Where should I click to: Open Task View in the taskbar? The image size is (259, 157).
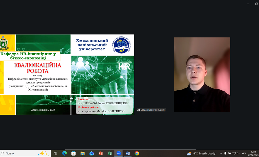click(55, 153)
